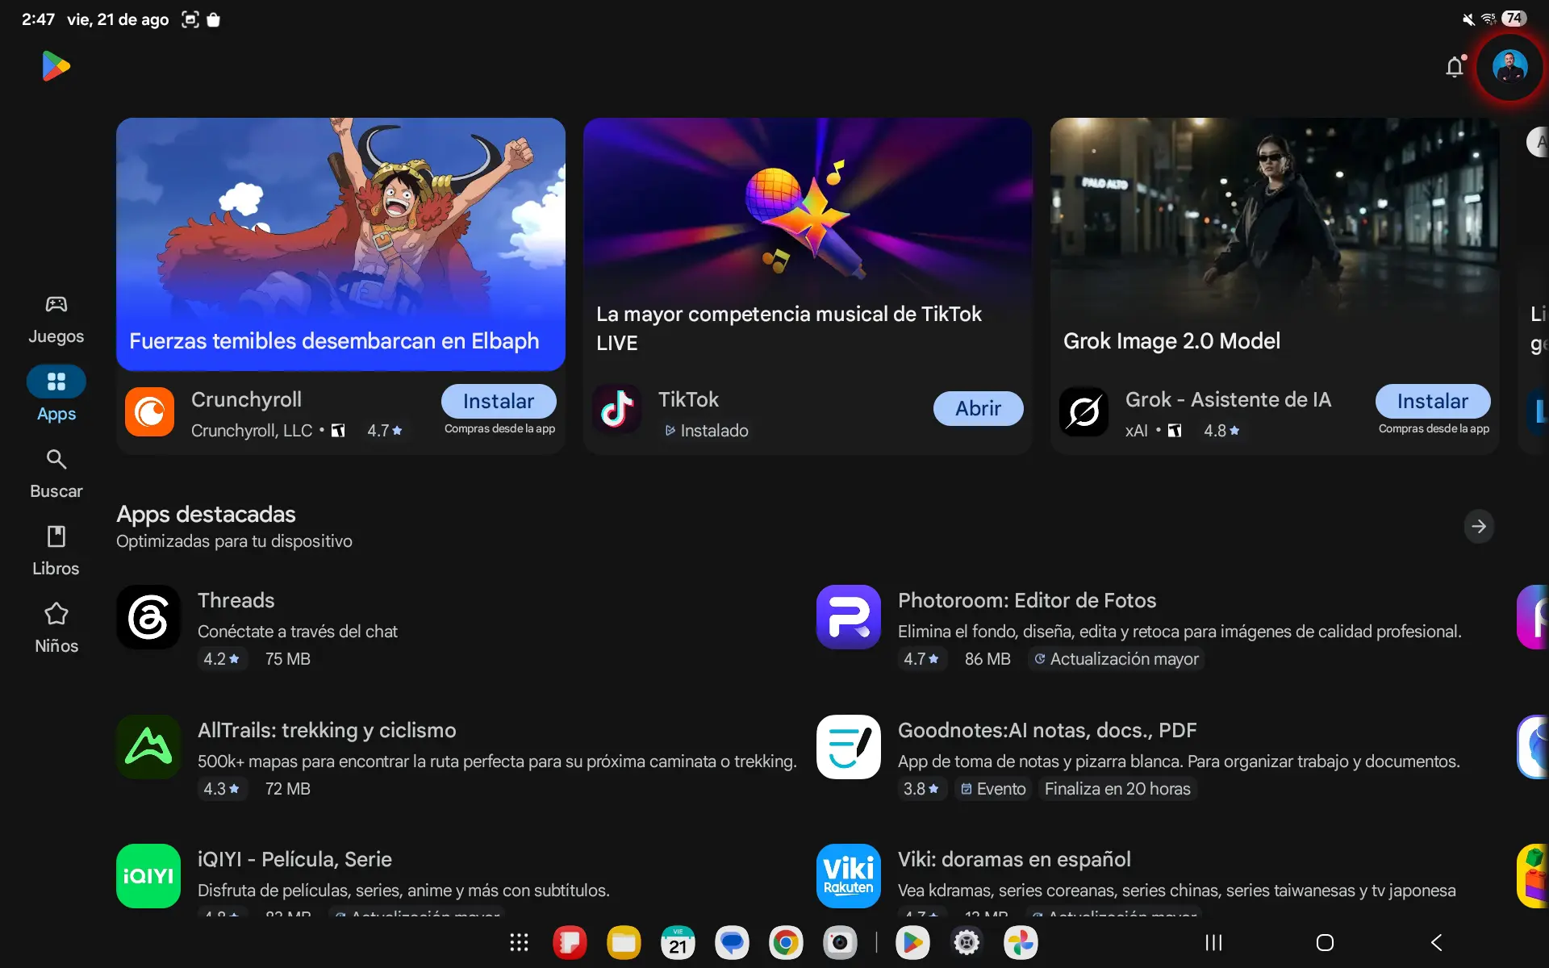This screenshot has width=1549, height=968.
Task: Open the Elbaph Crunchyroll banner
Action: click(340, 244)
